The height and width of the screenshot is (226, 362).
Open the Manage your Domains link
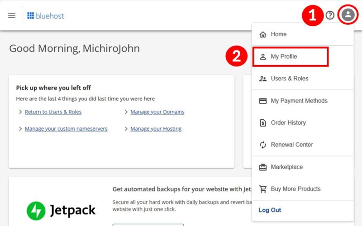(157, 112)
